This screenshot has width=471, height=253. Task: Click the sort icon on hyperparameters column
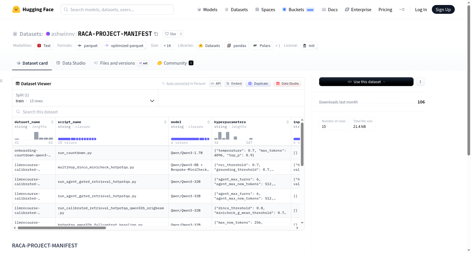(288, 122)
